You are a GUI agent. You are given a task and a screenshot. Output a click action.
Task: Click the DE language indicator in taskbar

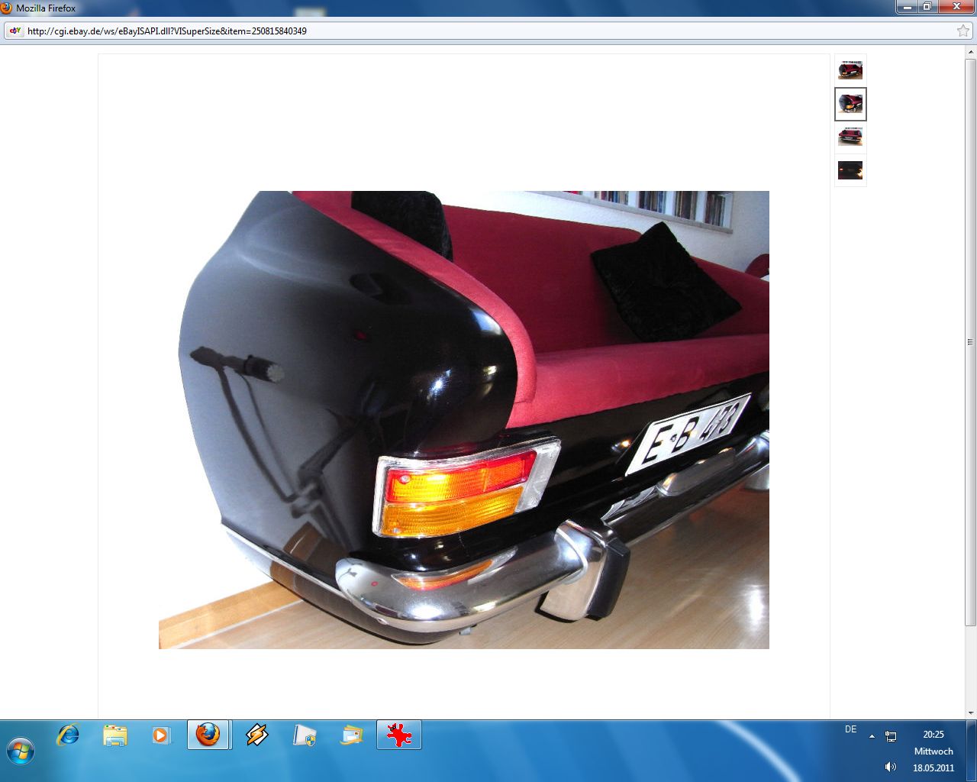(850, 729)
